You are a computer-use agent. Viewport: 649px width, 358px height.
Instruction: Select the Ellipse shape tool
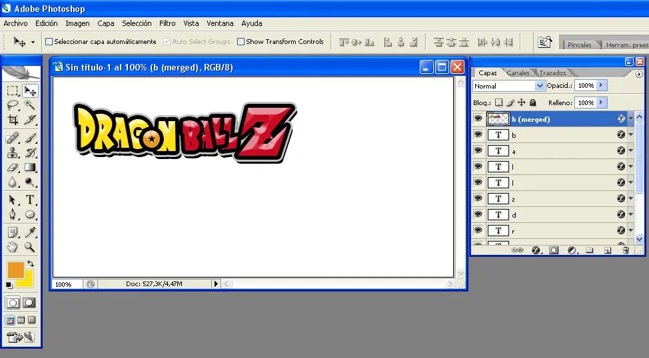click(x=30, y=214)
